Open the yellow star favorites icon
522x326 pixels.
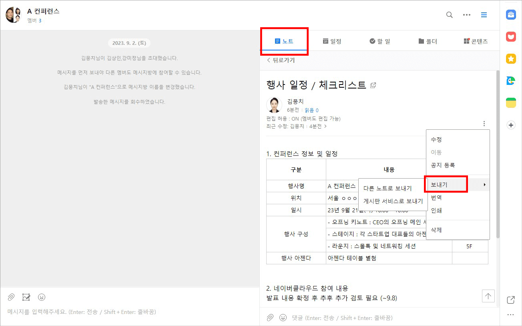[511, 58]
